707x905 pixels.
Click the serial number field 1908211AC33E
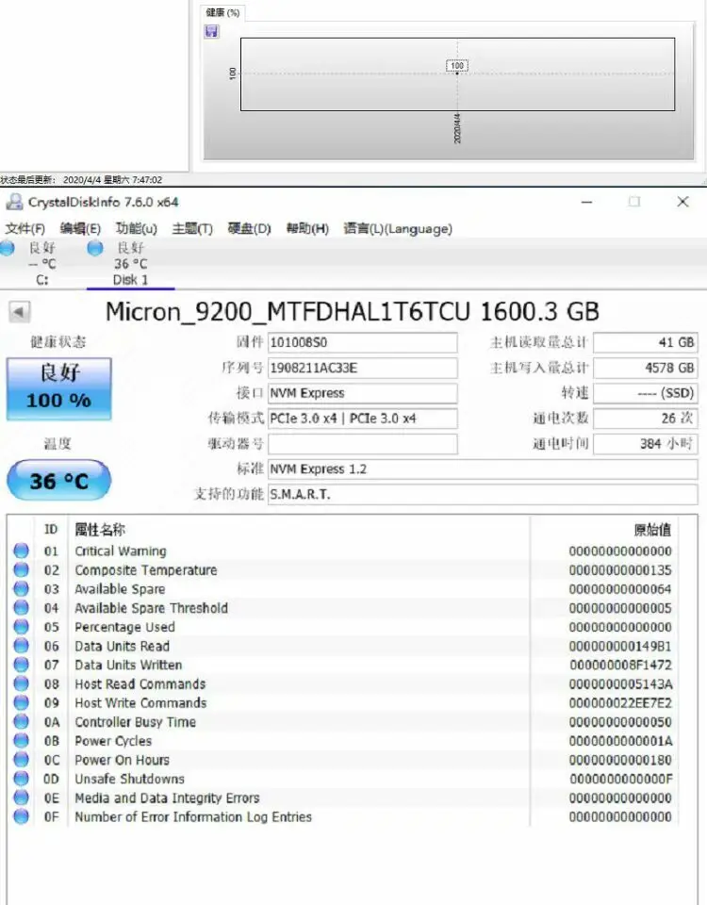[362, 368]
